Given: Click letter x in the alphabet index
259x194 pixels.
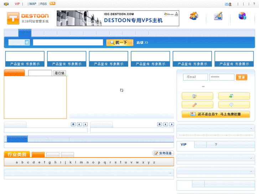Looking at the screenshot, I should pyautogui.click(x=143, y=162).
